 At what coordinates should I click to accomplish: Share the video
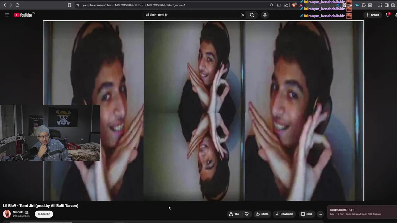point(262,214)
